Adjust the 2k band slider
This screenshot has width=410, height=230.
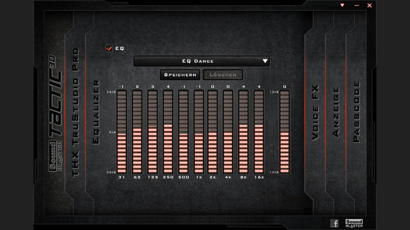[x=212, y=132]
